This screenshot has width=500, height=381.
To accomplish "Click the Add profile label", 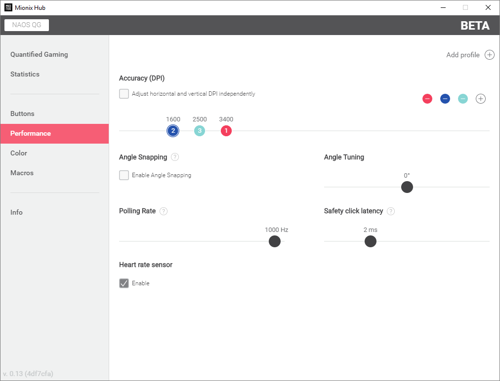I will coord(462,55).
